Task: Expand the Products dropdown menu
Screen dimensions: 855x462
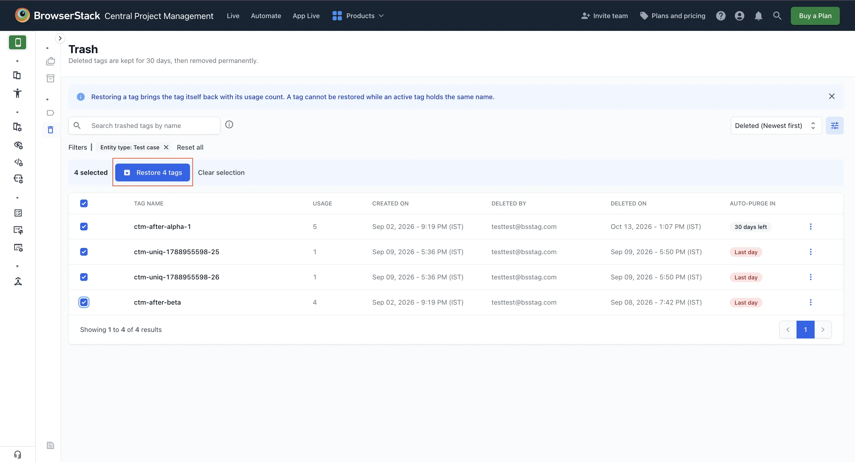Action: (358, 16)
